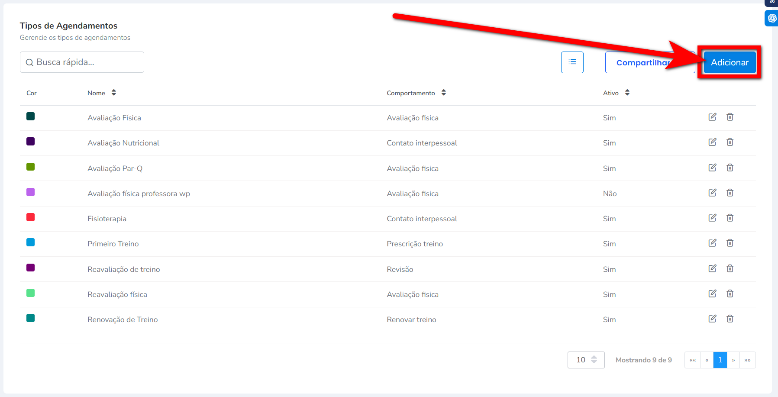778x397 pixels.
Task: Delete the Primeiro Treino row
Action: (x=730, y=243)
